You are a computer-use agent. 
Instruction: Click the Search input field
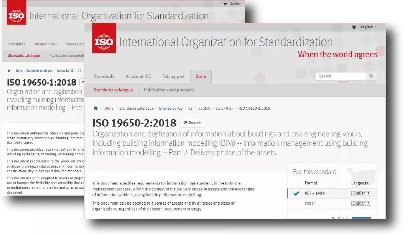341,76
